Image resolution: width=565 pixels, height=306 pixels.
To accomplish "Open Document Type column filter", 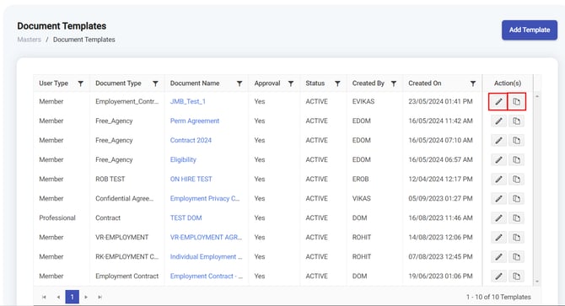I will click(155, 83).
